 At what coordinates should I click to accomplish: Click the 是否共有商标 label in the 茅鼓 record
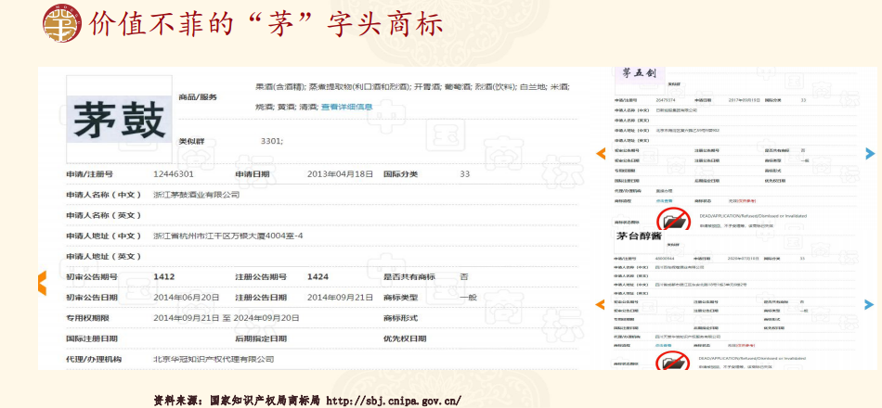point(409,276)
